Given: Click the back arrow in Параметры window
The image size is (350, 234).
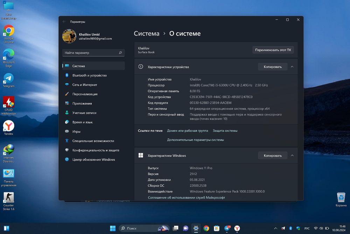Looking at the screenshot, I should [x=64, y=22].
